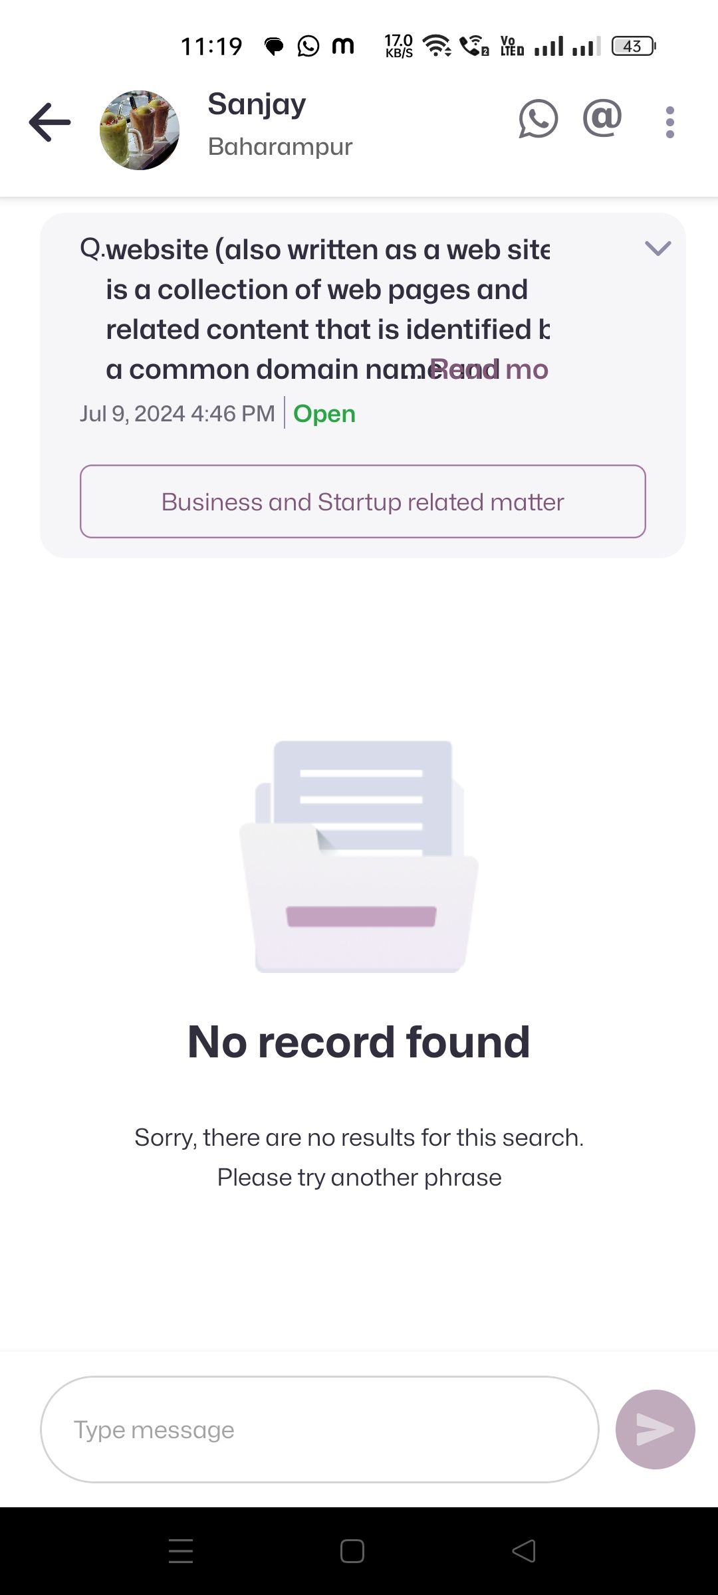
Task: Tap the Sanjay contact name
Action: pyautogui.click(x=257, y=104)
